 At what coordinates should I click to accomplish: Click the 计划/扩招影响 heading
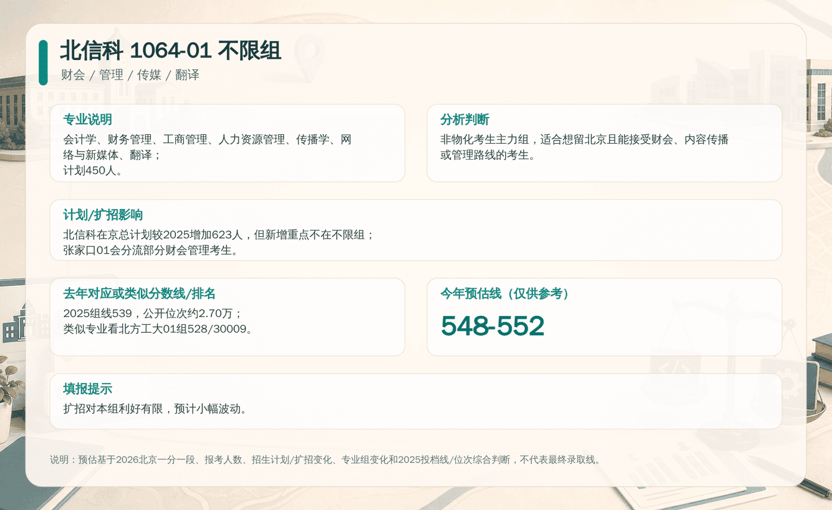(x=103, y=215)
